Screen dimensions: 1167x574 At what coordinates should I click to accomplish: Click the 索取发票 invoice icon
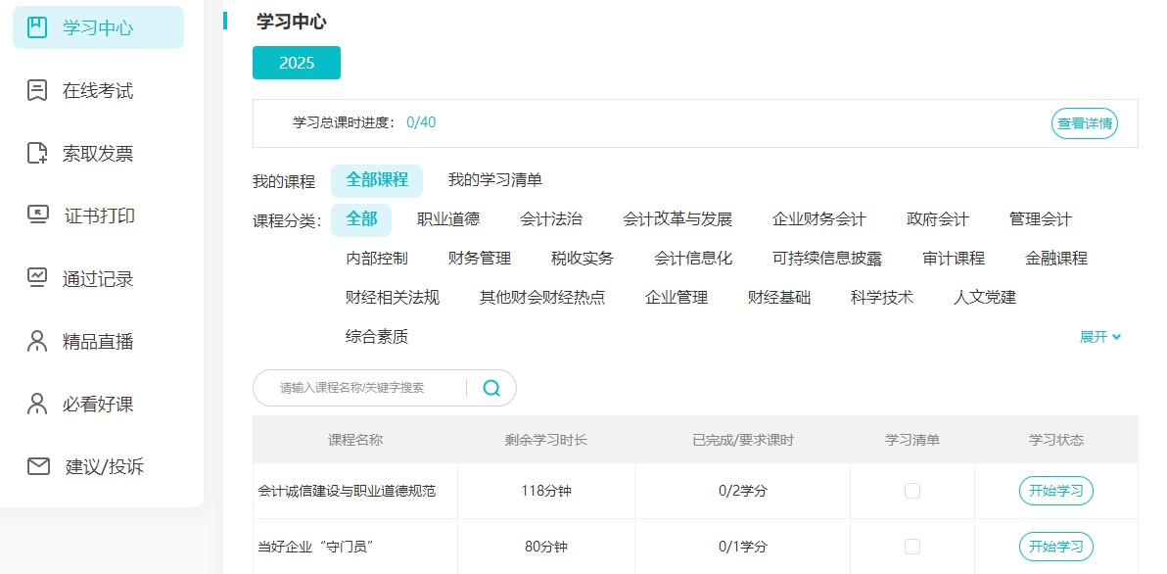[x=37, y=153]
